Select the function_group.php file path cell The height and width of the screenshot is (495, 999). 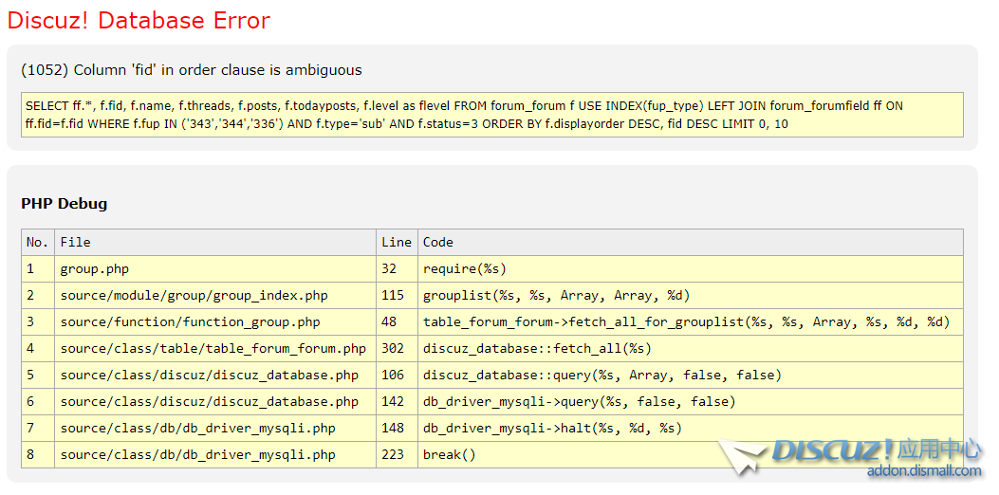coord(190,321)
